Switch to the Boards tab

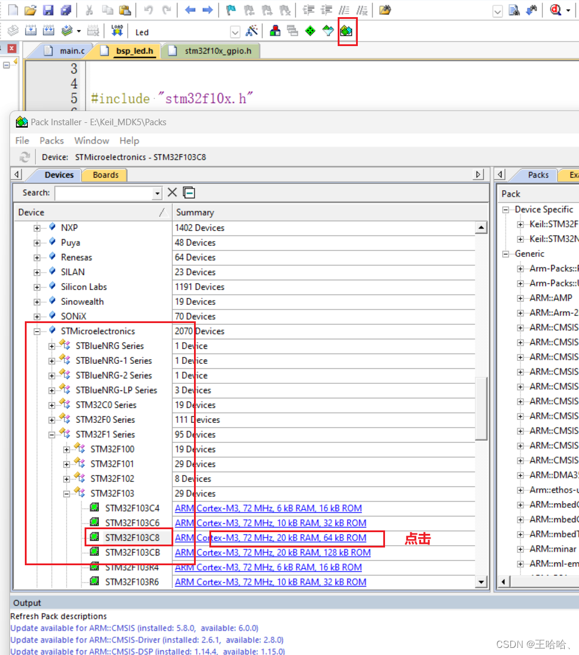pos(105,175)
